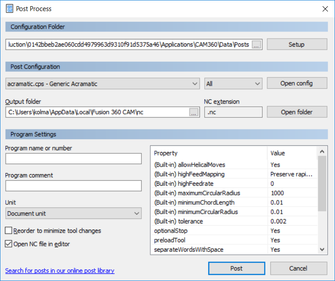Click the browse button for configuration folder
The image size is (335, 281).
257,45
